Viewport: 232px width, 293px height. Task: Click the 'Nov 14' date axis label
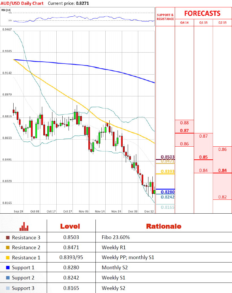100,211
